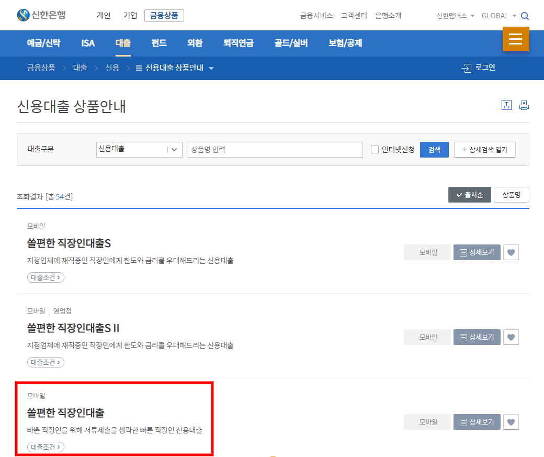Click 모바일 button for 쏠편한 직장인대출S II
Screen dimensions: 544x457
tap(427, 337)
